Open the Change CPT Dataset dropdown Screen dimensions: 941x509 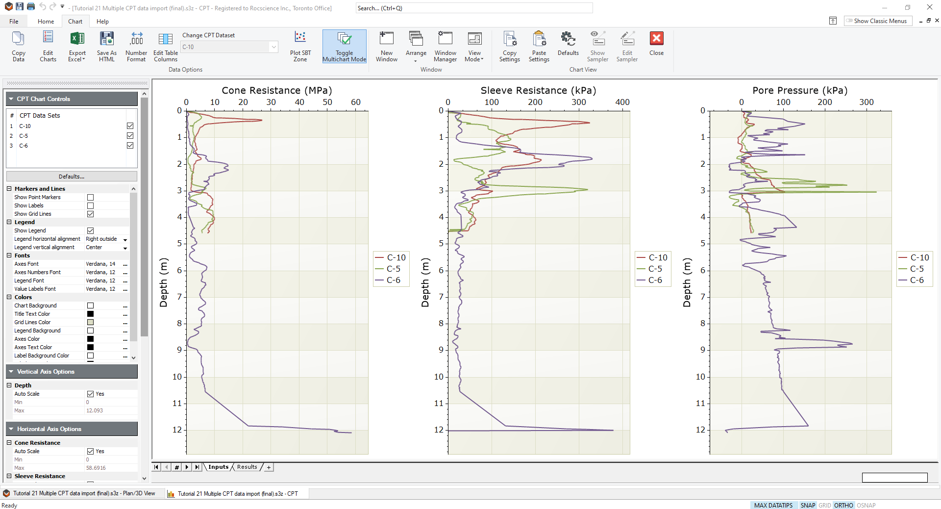[x=273, y=47]
